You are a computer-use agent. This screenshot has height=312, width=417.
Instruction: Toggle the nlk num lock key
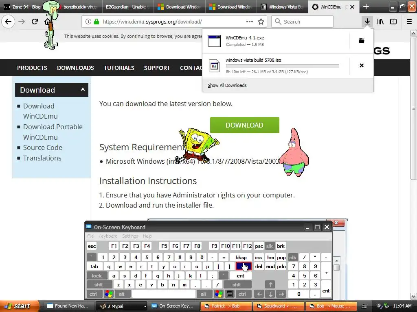293,257
